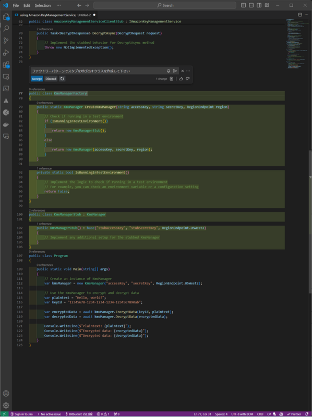Send the inline chat request

(175, 71)
